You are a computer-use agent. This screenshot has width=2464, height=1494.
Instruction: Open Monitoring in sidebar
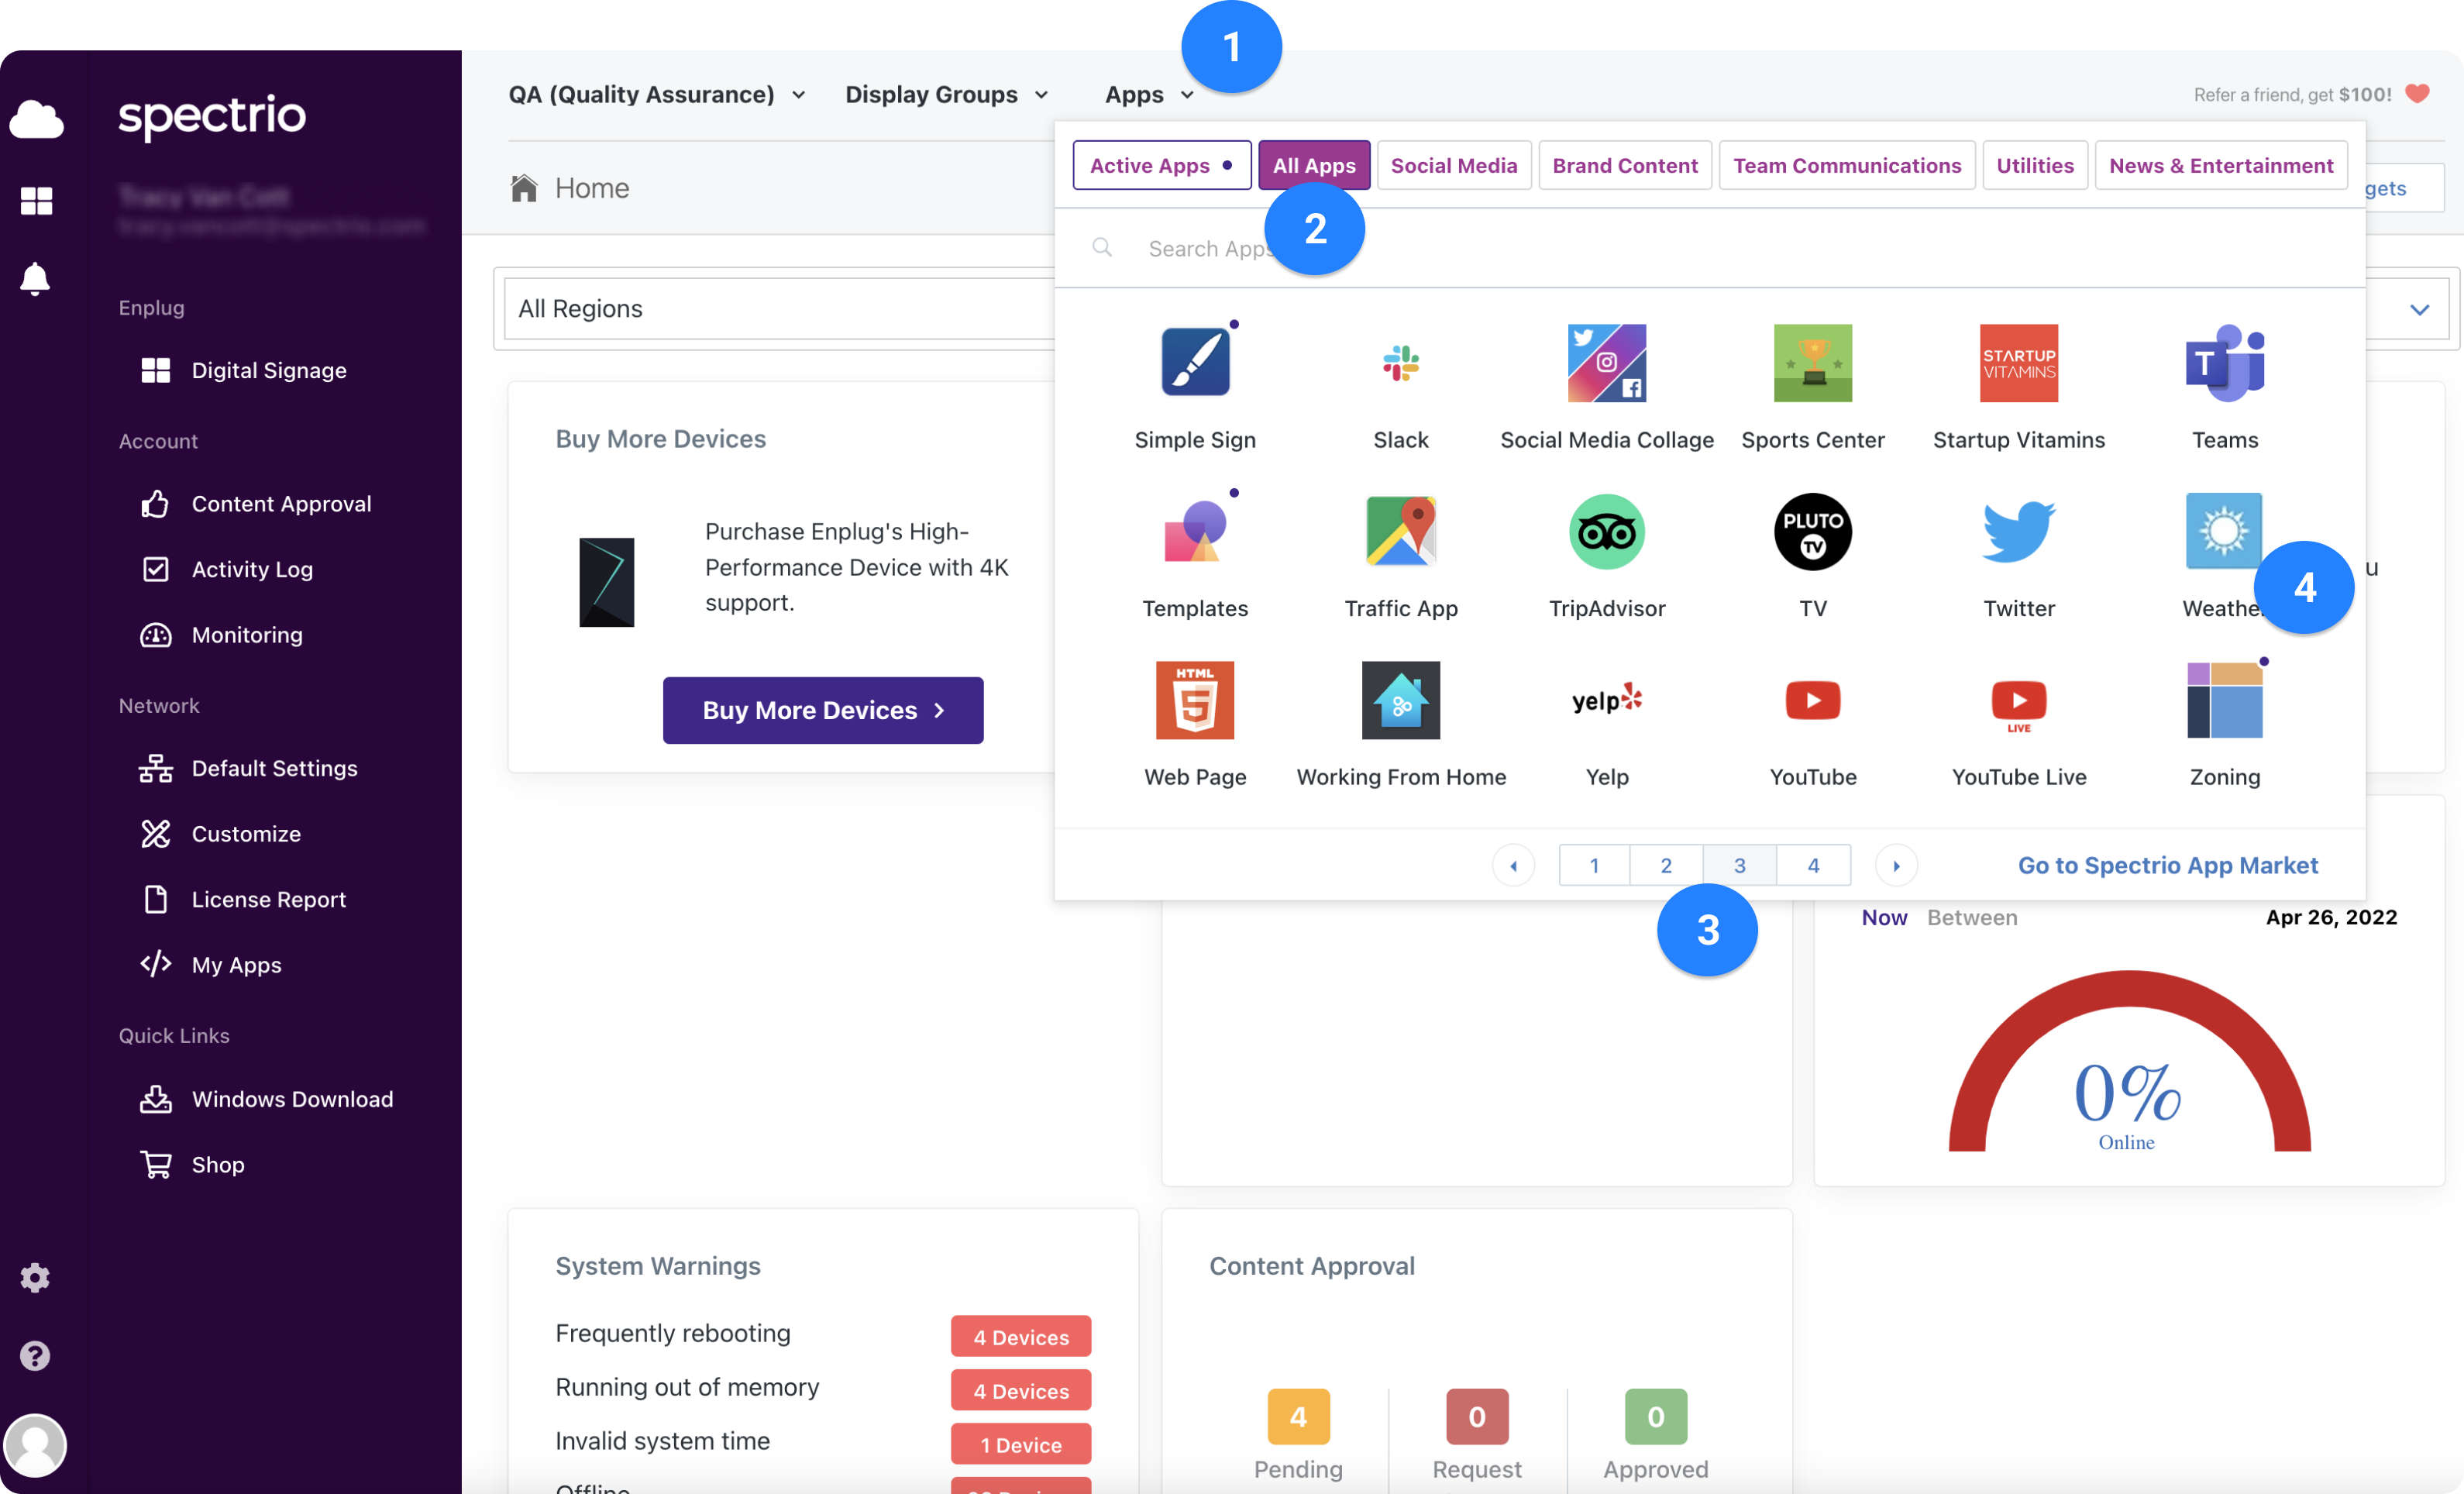click(221, 635)
